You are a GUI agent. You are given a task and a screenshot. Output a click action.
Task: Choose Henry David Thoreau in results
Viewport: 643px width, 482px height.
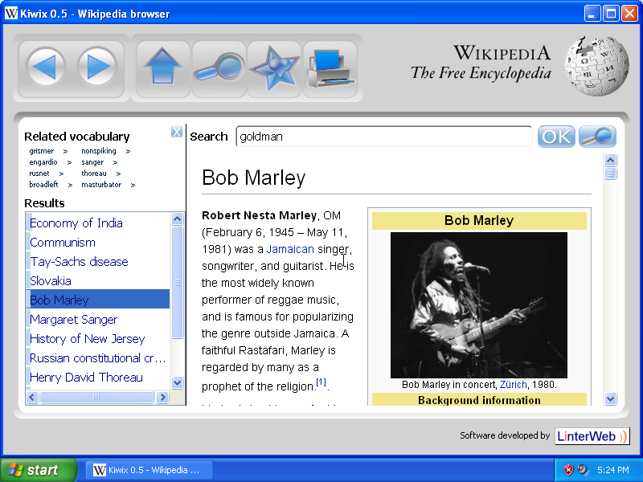pyautogui.click(x=86, y=378)
